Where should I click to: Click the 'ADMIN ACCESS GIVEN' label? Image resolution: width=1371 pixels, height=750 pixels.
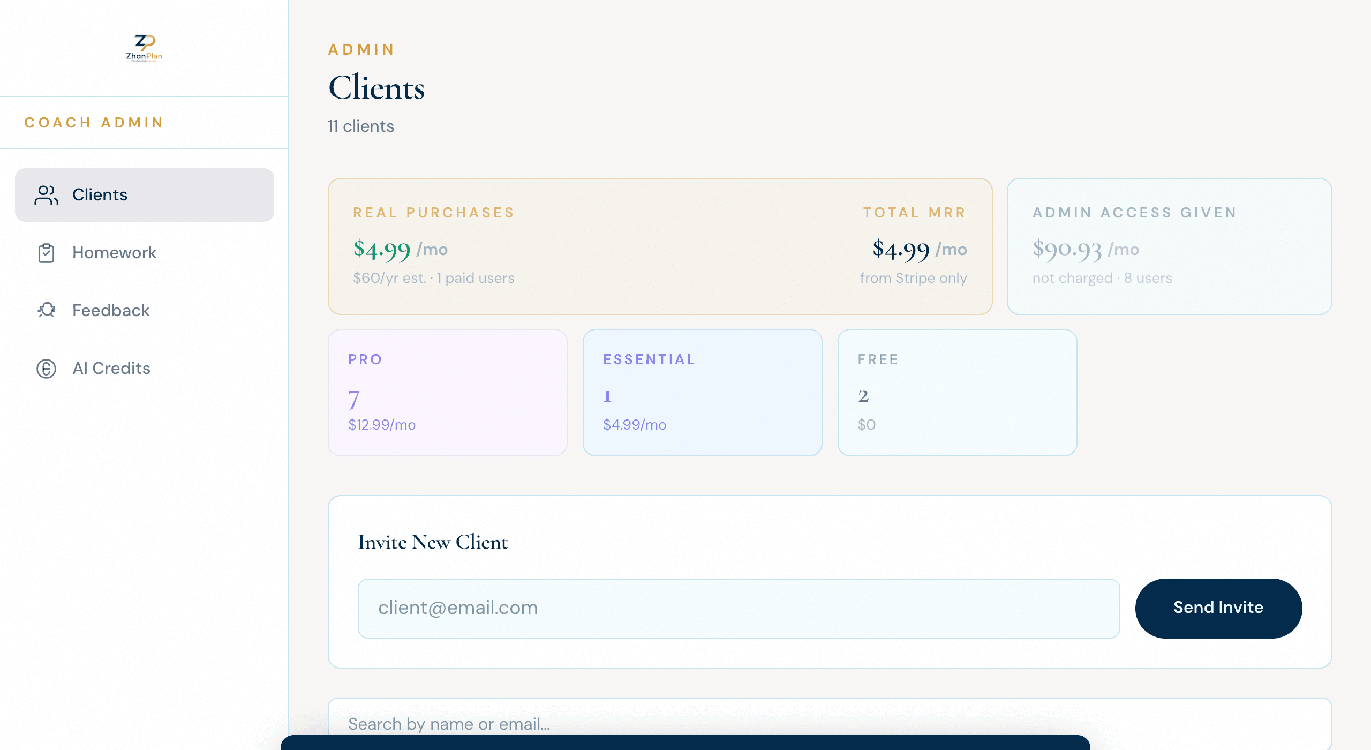(x=1134, y=213)
